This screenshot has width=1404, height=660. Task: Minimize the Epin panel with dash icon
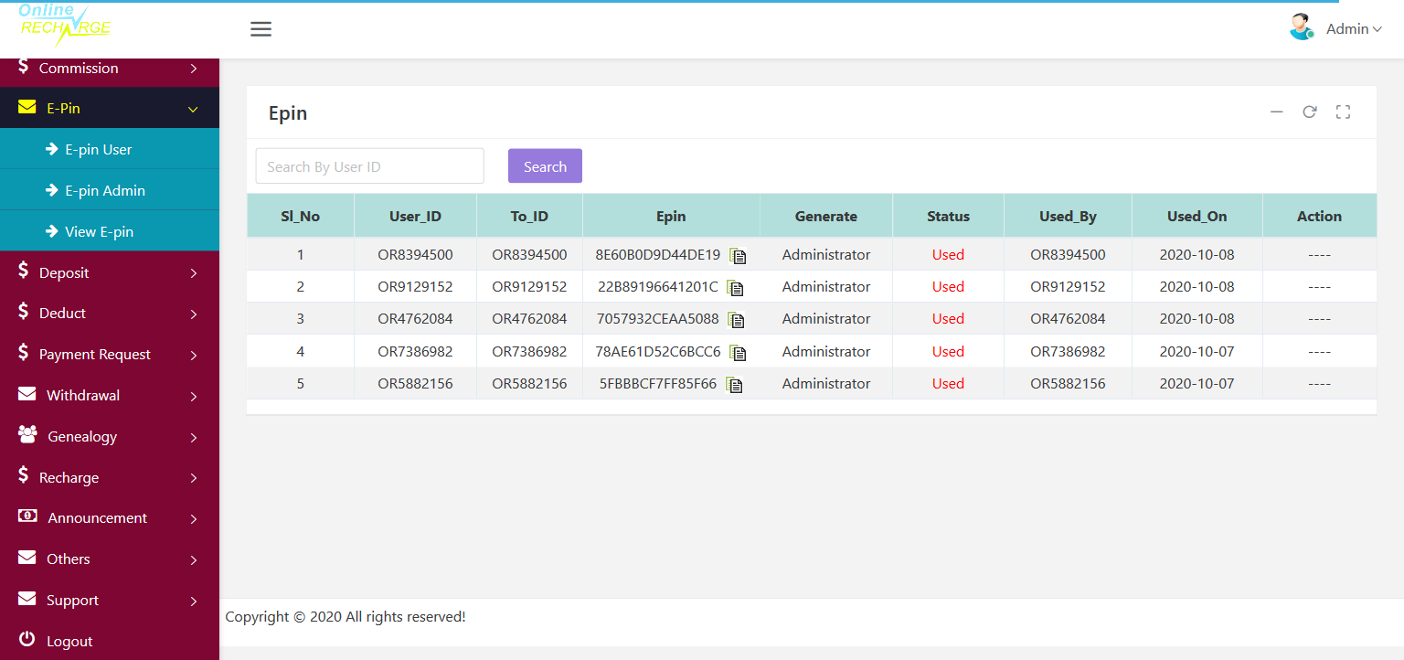pyautogui.click(x=1277, y=112)
